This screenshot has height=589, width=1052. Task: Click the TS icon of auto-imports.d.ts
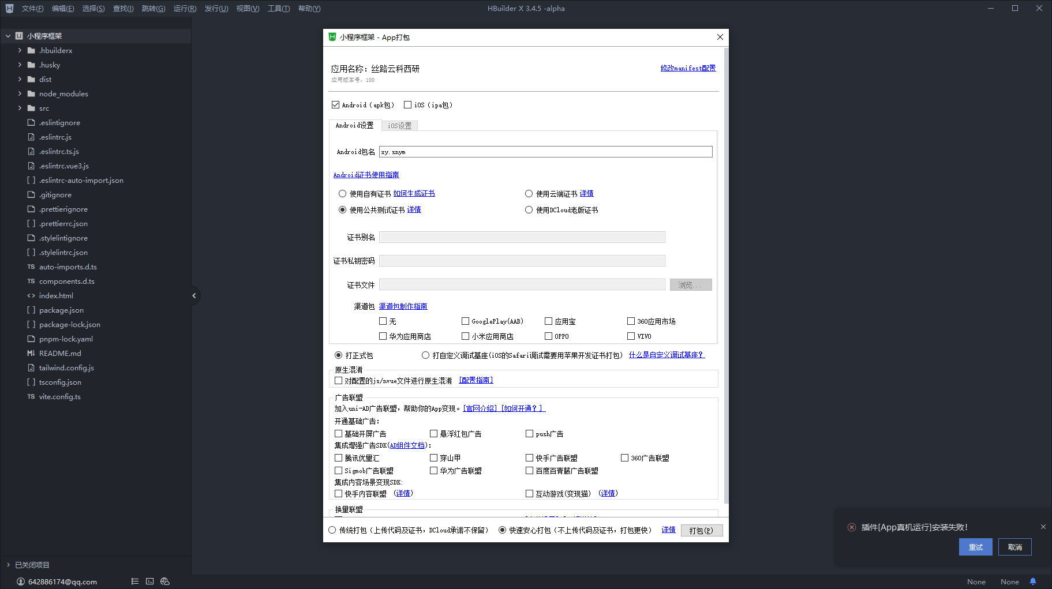(31, 267)
